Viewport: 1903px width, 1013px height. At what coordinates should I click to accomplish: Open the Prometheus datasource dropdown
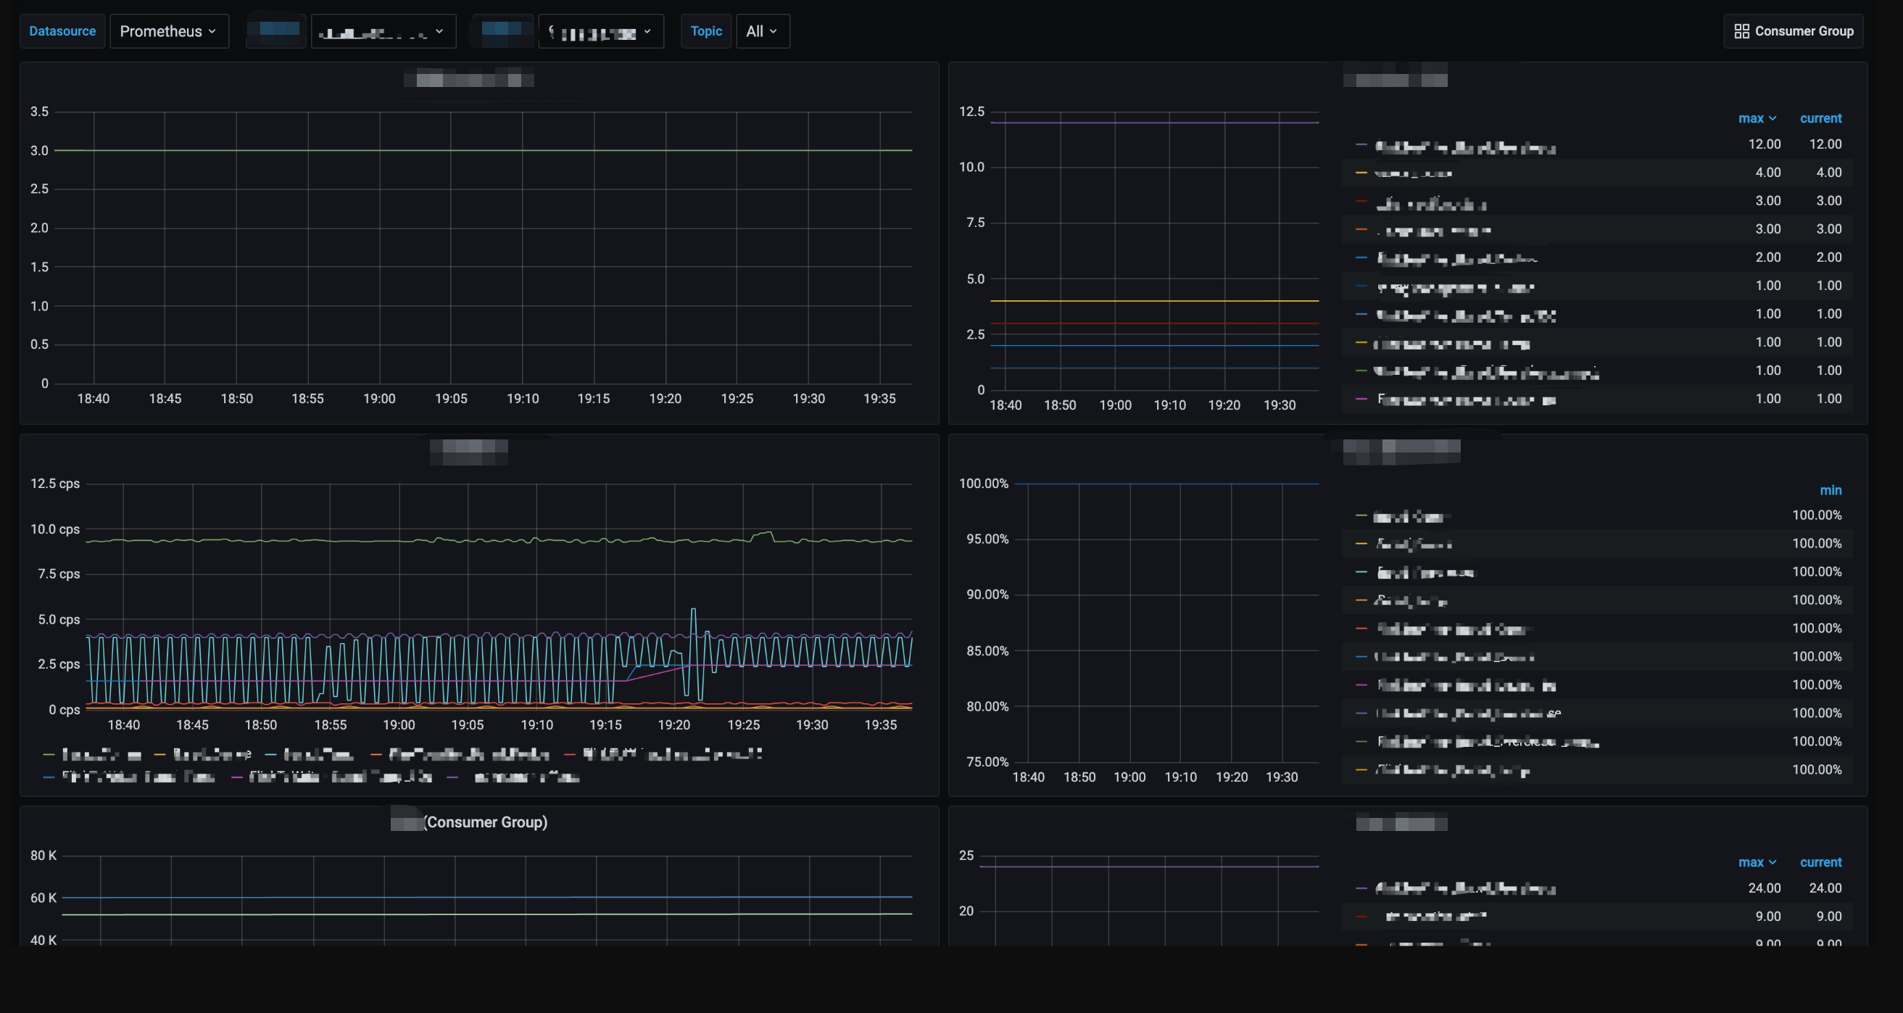(x=168, y=31)
